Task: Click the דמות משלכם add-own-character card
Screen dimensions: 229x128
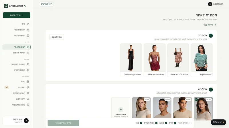Action: pyautogui.click(x=121, y=108)
